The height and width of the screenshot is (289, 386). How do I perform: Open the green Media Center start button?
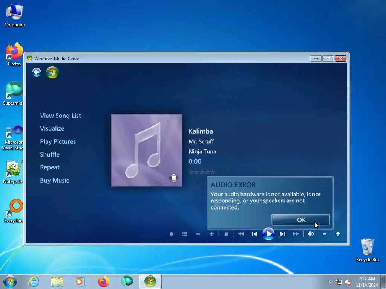point(52,73)
